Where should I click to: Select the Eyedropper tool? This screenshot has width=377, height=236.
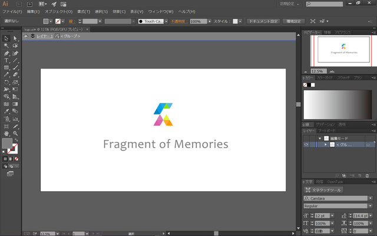(6, 112)
